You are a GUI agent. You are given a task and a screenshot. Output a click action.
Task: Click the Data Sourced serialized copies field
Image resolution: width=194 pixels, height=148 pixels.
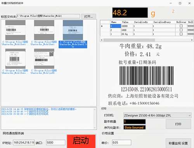point(135,128)
